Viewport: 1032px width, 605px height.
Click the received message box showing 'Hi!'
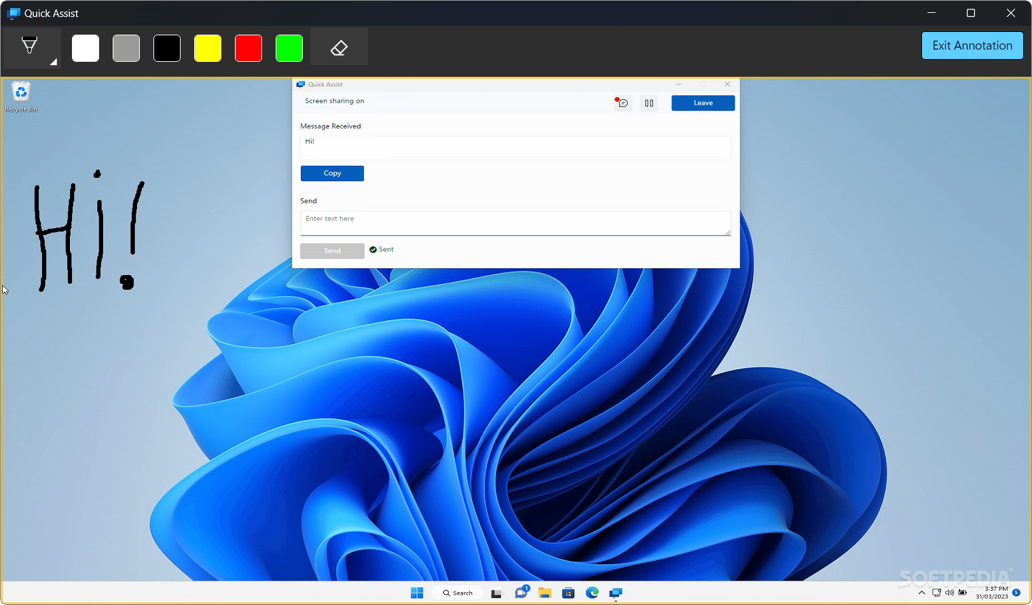pyautogui.click(x=515, y=147)
